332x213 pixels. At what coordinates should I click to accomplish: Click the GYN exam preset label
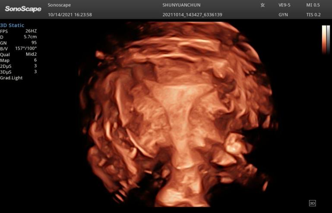pos(283,15)
